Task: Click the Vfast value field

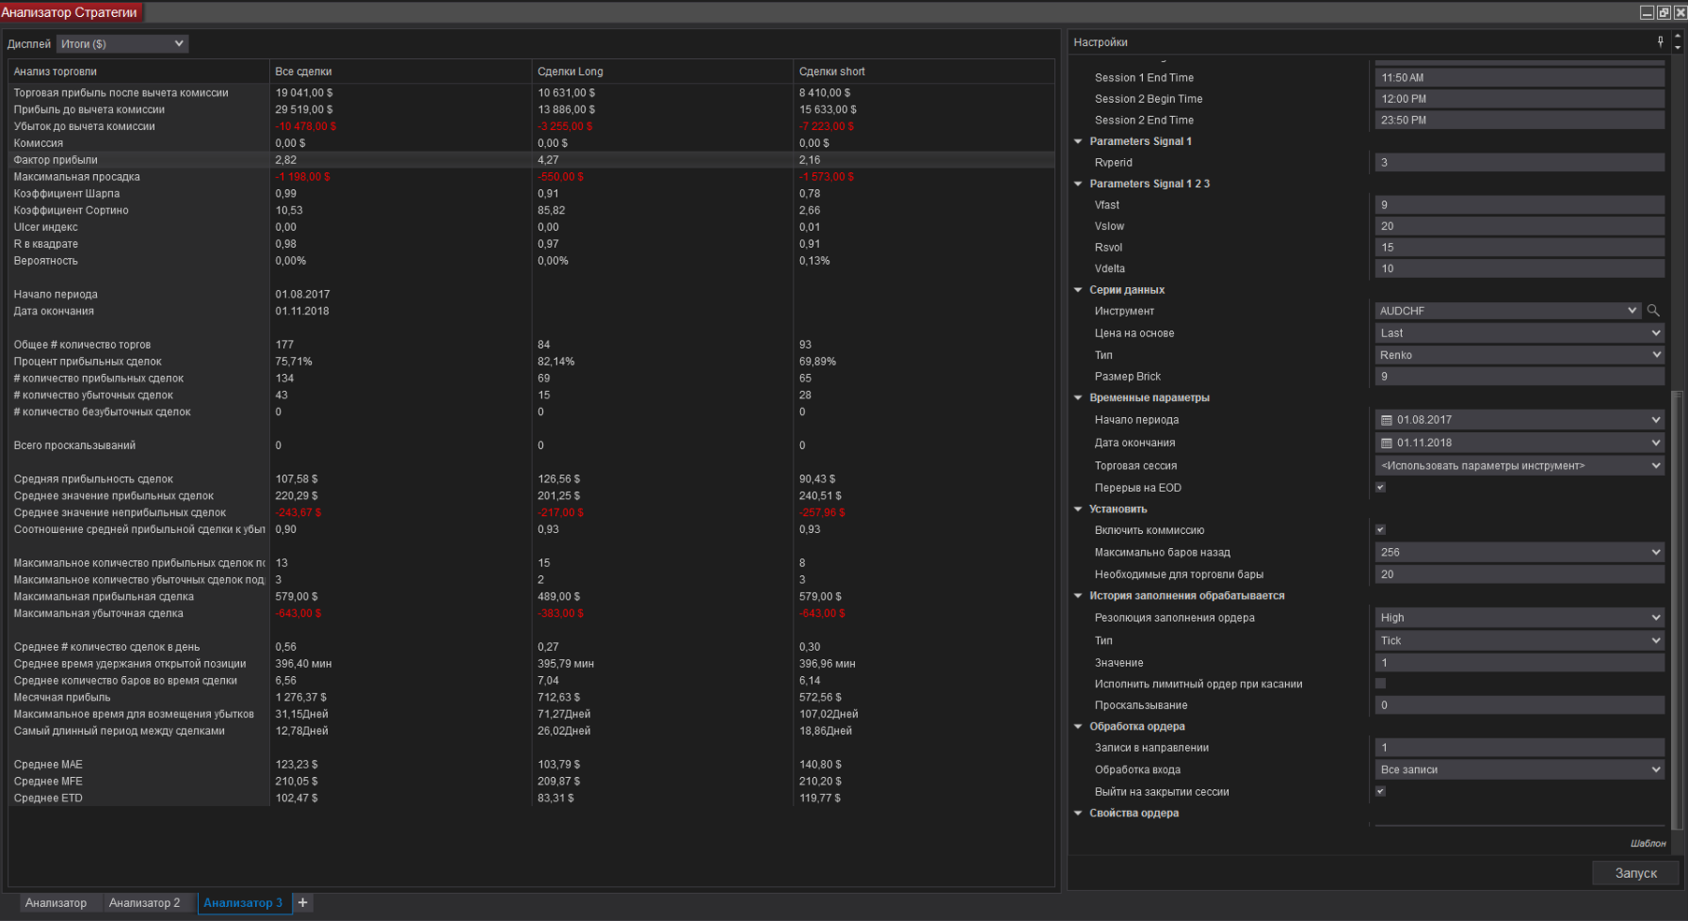Action: pyautogui.click(x=1519, y=204)
